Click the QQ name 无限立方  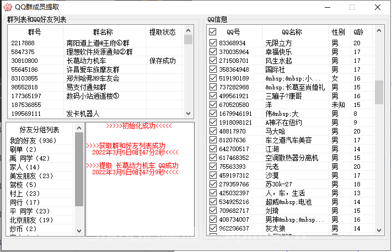(x=278, y=43)
